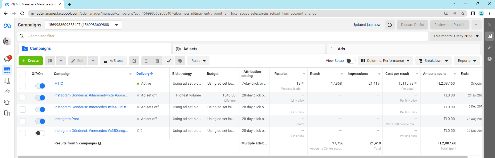Open the MTIC campaign link

[x=59, y=84]
